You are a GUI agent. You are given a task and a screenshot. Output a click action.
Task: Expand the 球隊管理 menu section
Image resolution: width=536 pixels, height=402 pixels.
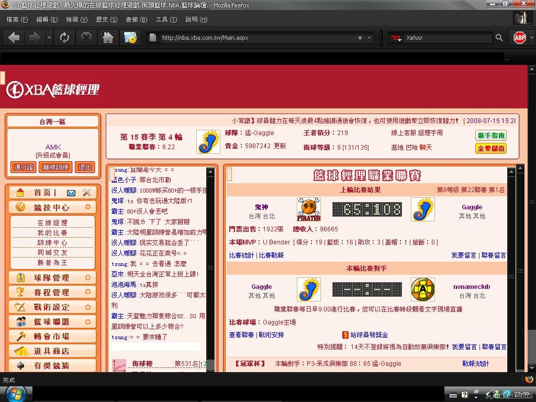click(87, 277)
